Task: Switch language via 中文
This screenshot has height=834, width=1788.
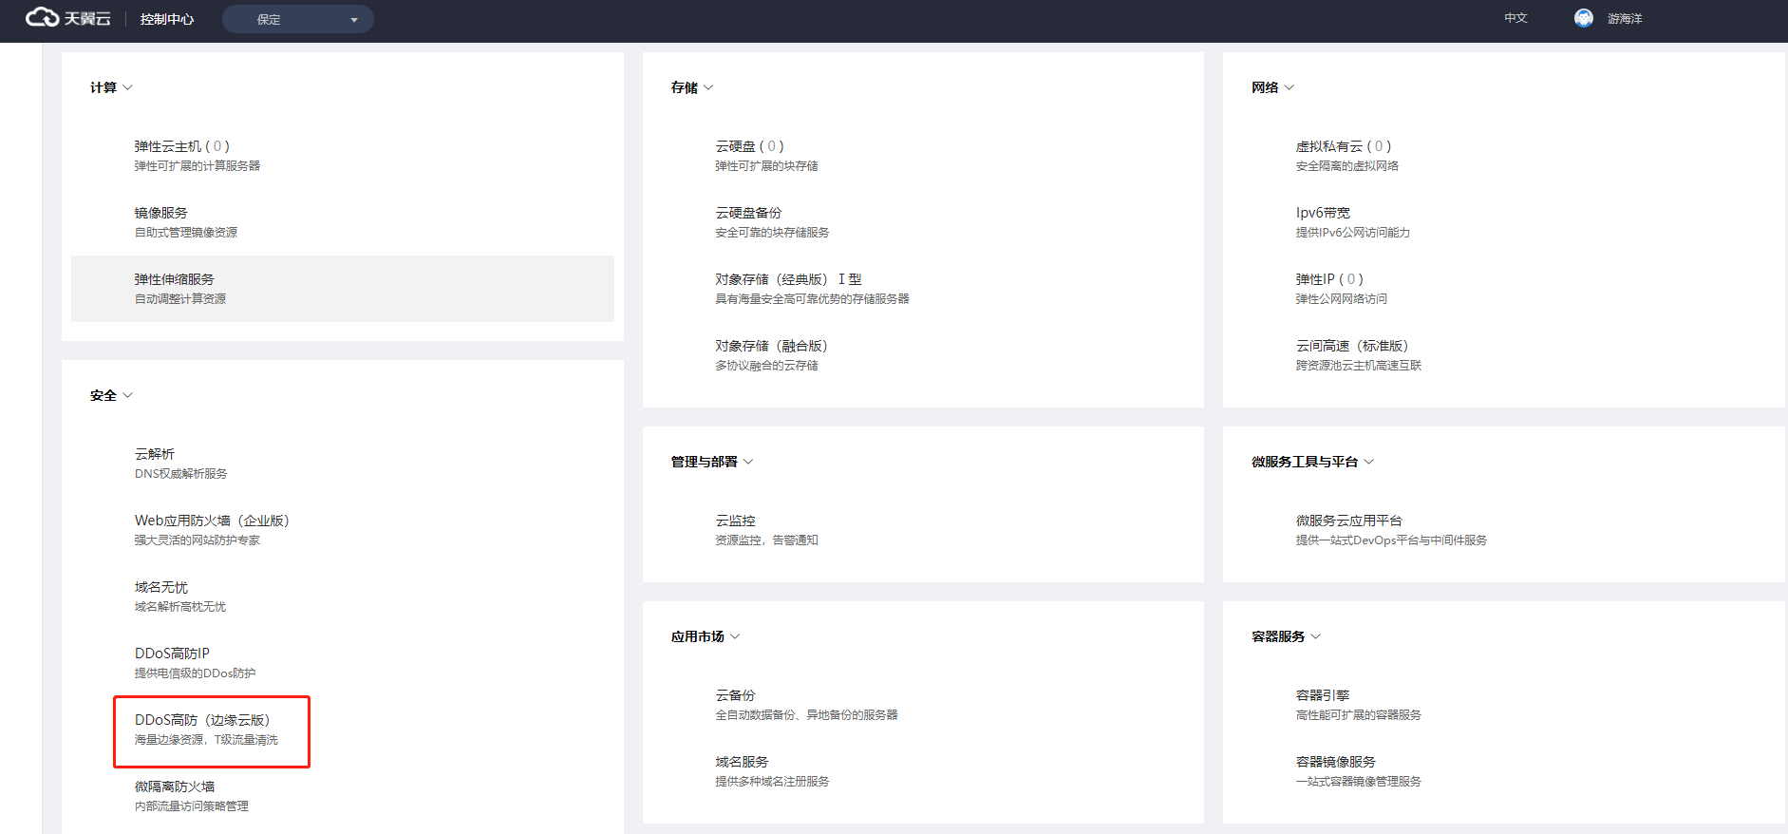Action: pos(1515,18)
